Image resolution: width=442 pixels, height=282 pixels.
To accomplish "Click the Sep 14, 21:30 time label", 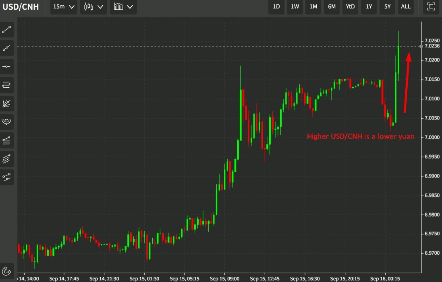I will [x=104, y=279].
